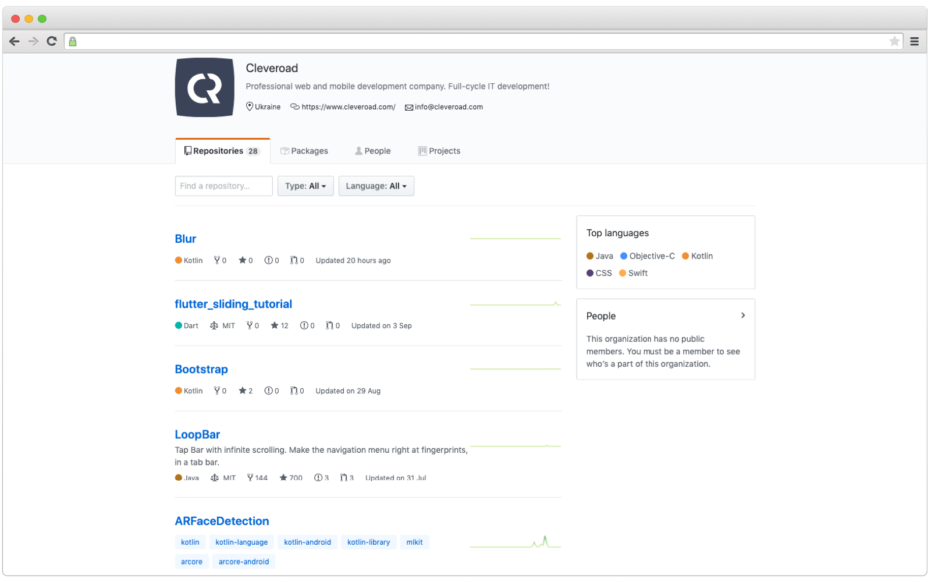
Task: Reload the page with the refresh icon
Action: coord(52,41)
